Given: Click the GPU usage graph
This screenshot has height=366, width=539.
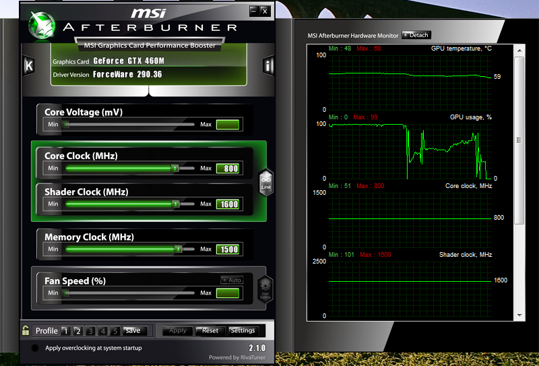Looking at the screenshot, I should click(410, 152).
